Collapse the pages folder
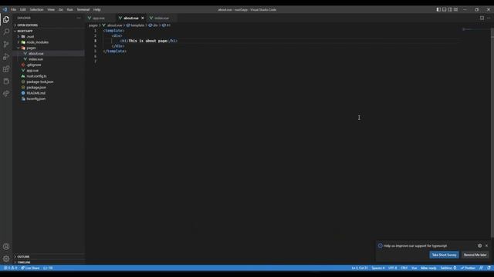494x277 pixels. coord(49,48)
